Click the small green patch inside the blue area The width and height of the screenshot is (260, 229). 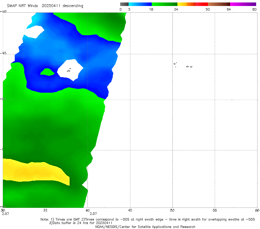click(x=47, y=72)
